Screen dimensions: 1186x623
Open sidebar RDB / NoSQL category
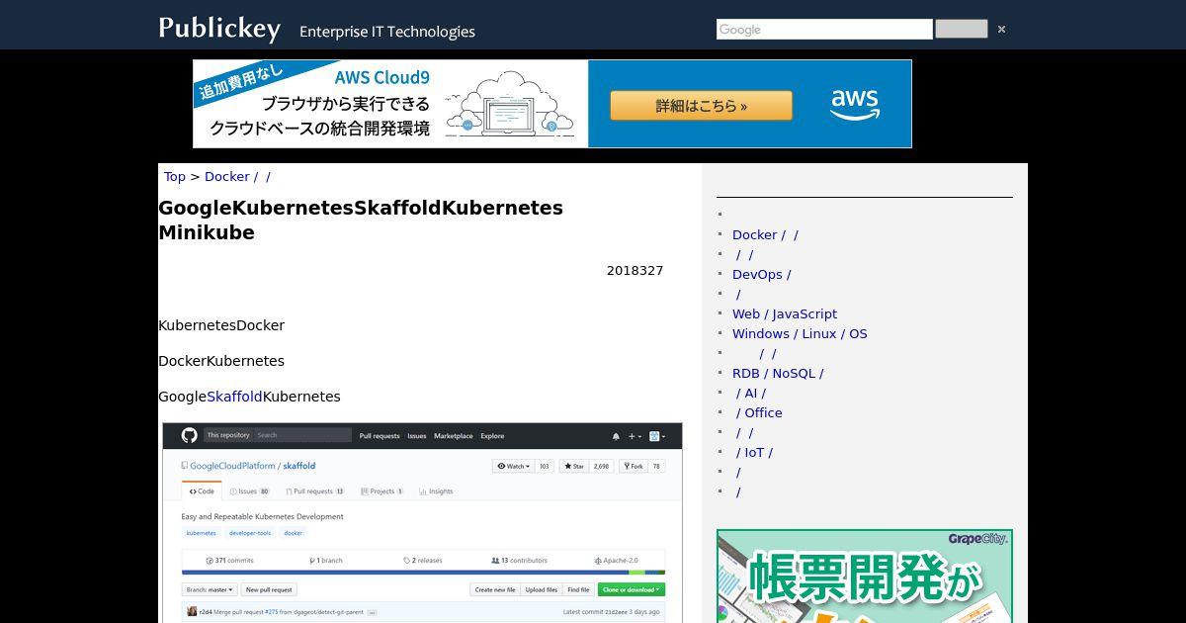pyautogui.click(x=778, y=373)
